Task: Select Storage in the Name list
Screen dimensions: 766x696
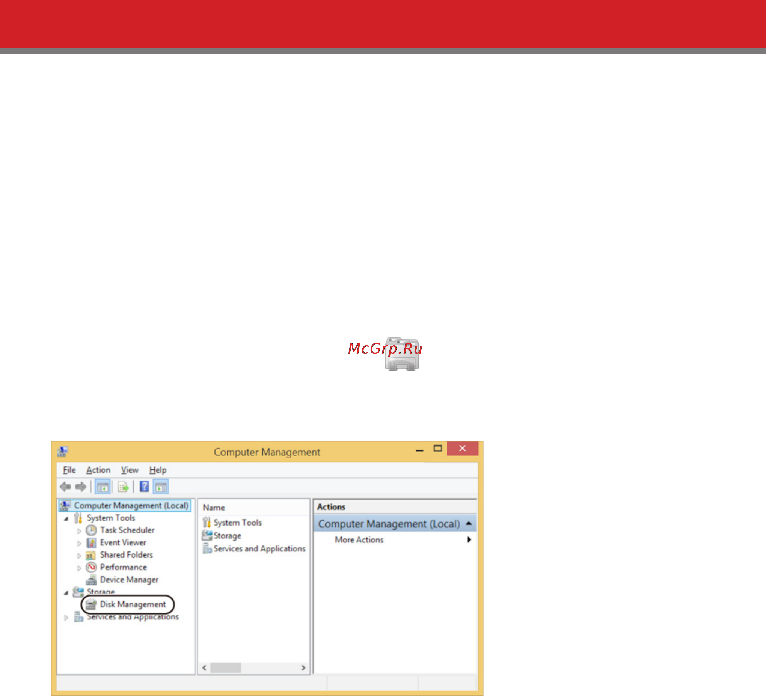Action: 227,536
